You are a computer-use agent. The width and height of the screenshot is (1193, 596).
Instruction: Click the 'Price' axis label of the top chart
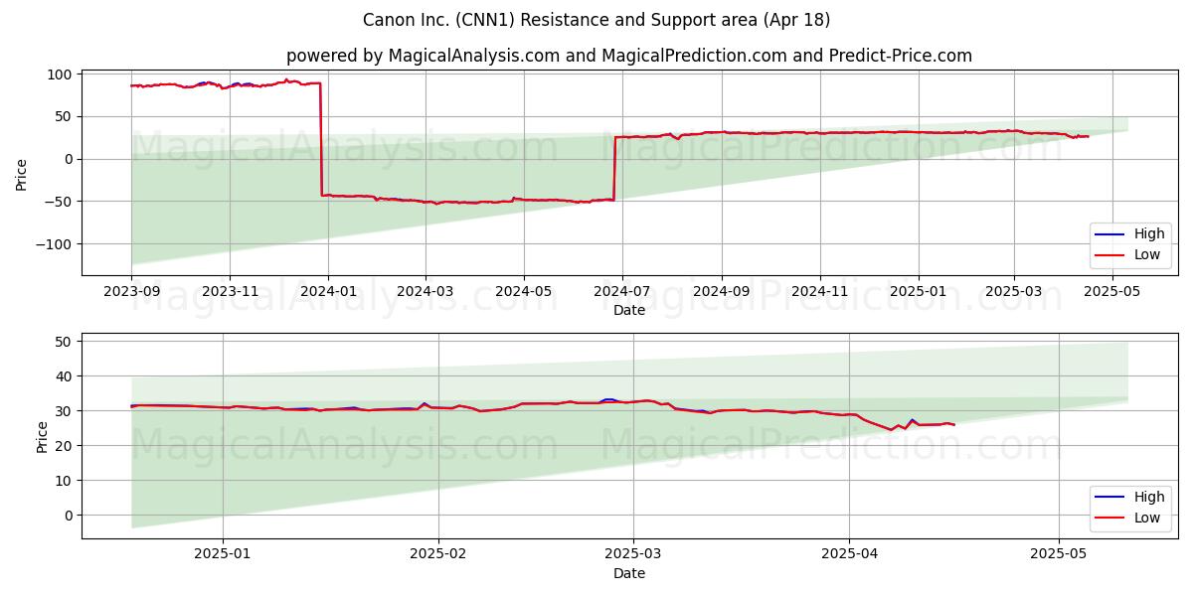(x=22, y=173)
